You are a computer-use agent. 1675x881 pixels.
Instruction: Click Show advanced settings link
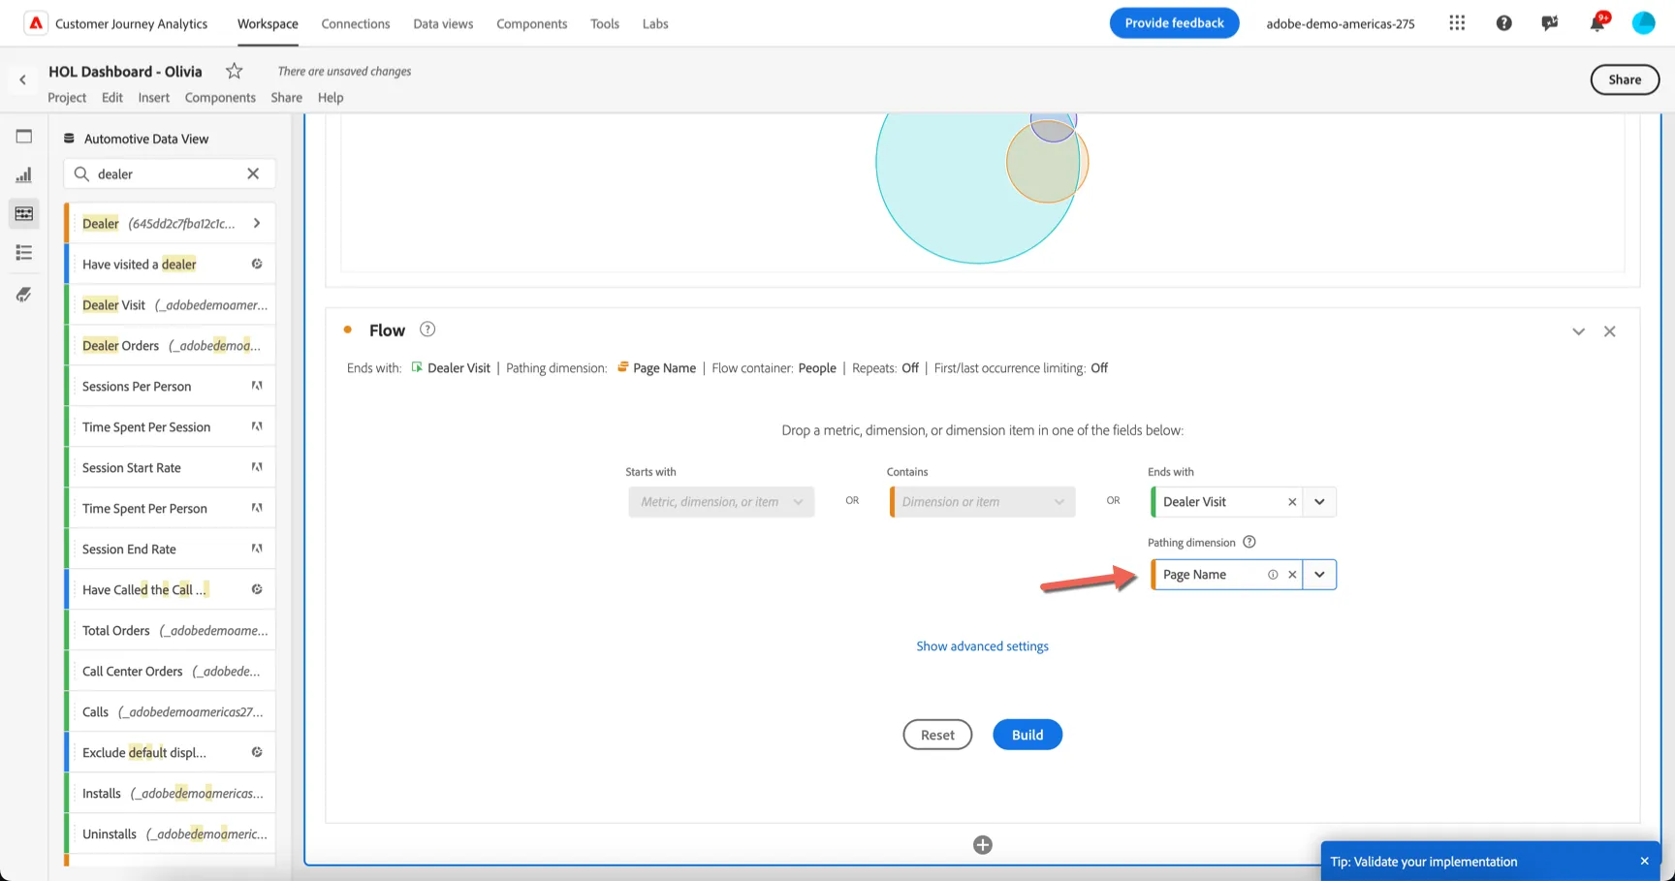pyautogui.click(x=983, y=646)
